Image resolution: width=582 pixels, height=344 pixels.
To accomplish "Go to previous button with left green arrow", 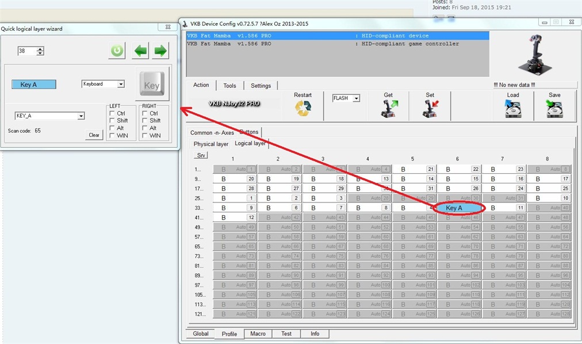I will [140, 51].
